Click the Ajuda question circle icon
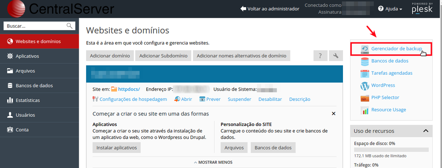442x168 pixels. coord(381,9)
